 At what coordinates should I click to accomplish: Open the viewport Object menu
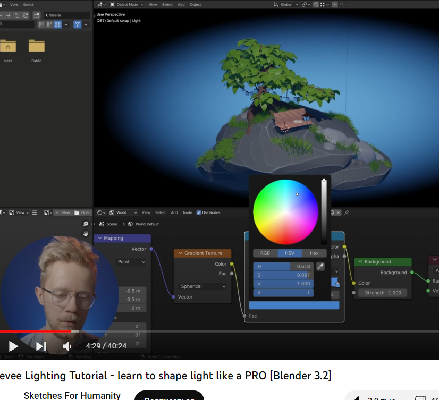pos(196,4)
